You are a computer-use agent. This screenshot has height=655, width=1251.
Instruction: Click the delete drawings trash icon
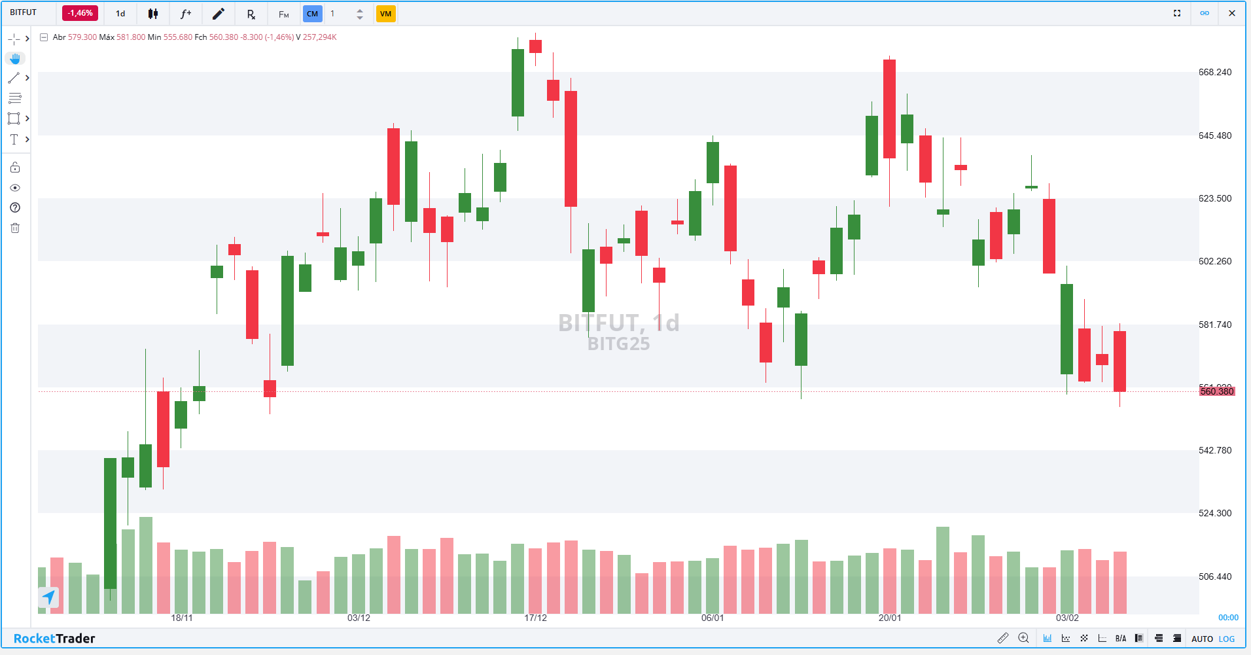click(14, 228)
